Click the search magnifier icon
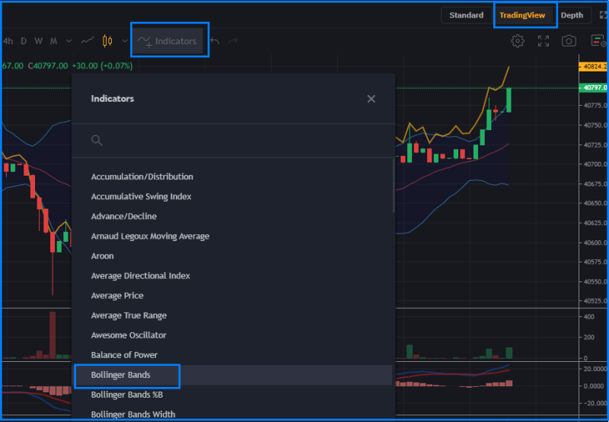Screen dimensions: 609x422 (x=97, y=141)
